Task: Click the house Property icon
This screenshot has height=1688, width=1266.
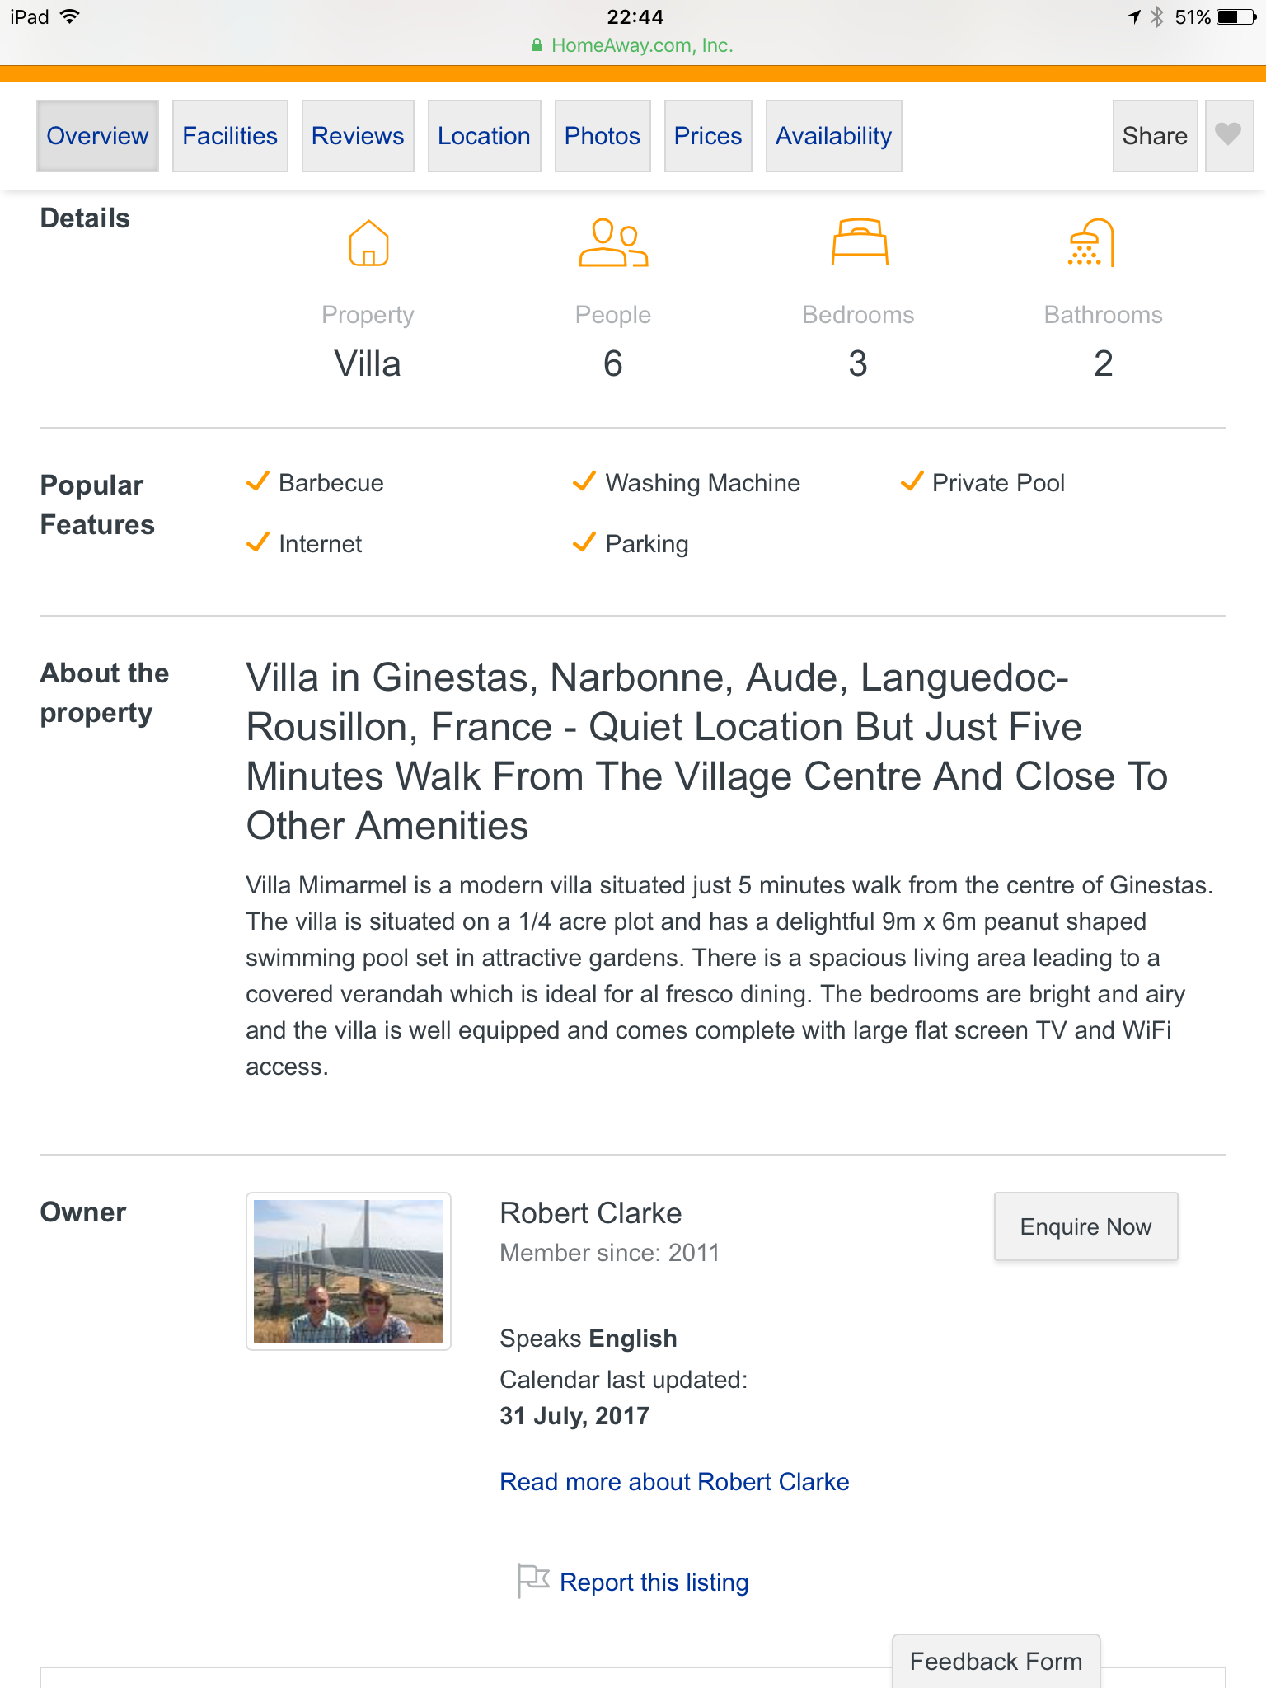Action: 368,243
